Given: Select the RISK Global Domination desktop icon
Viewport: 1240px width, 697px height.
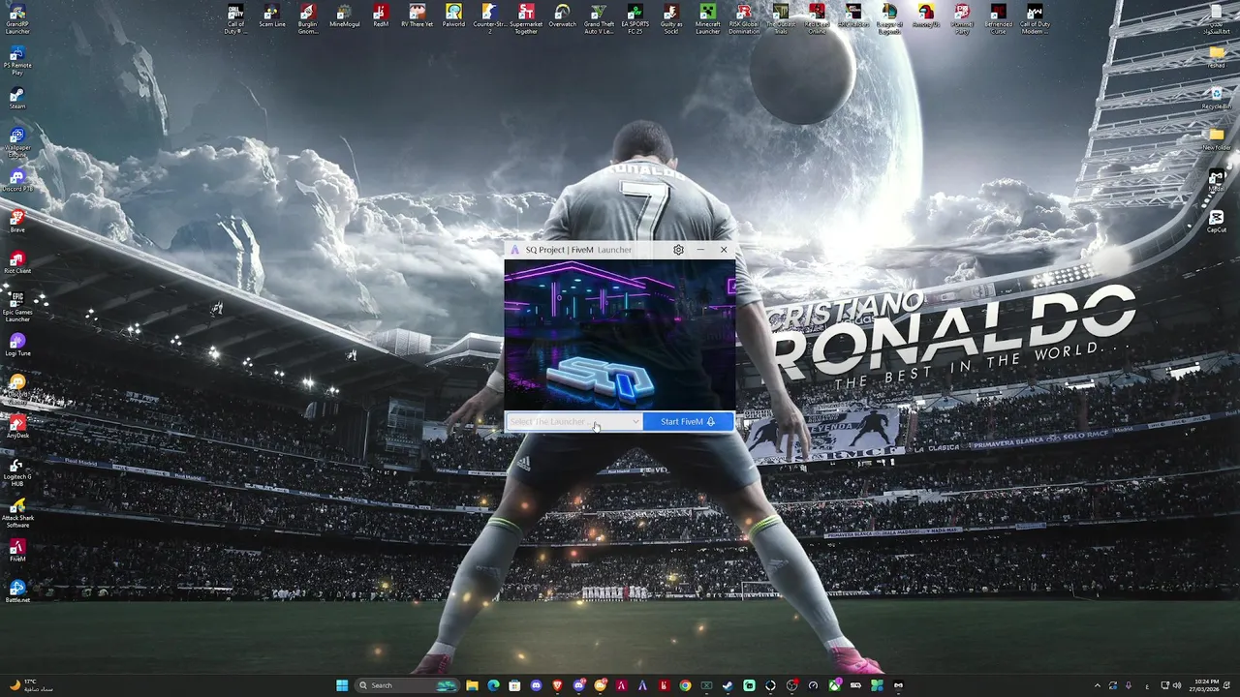Looking at the screenshot, I should tap(744, 19).
